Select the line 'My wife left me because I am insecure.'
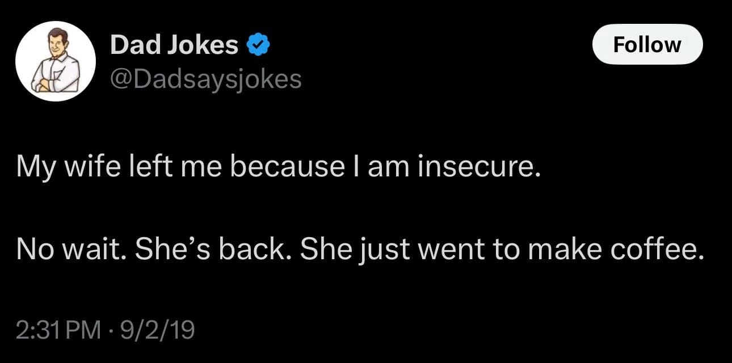This screenshot has width=732, height=363. coord(275,168)
